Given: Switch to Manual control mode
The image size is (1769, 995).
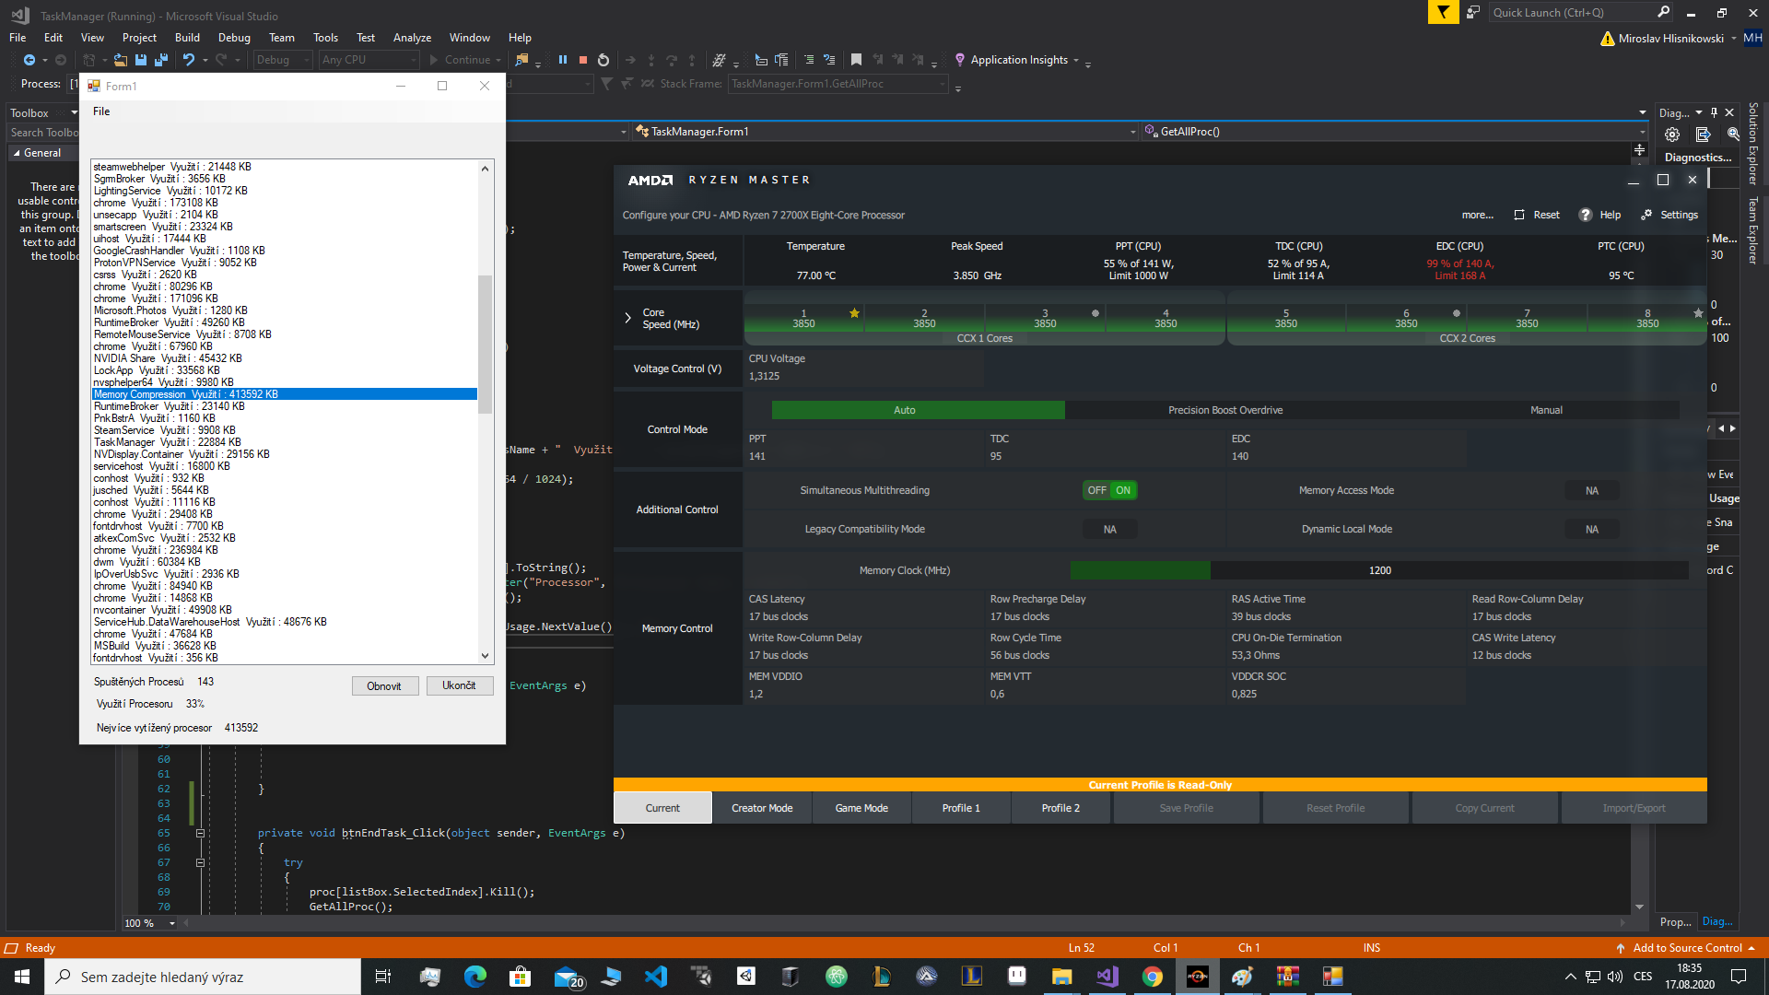Looking at the screenshot, I should [x=1546, y=410].
